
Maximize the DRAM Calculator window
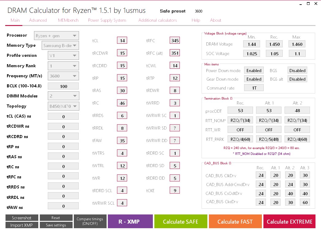click(x=308, y=3)
